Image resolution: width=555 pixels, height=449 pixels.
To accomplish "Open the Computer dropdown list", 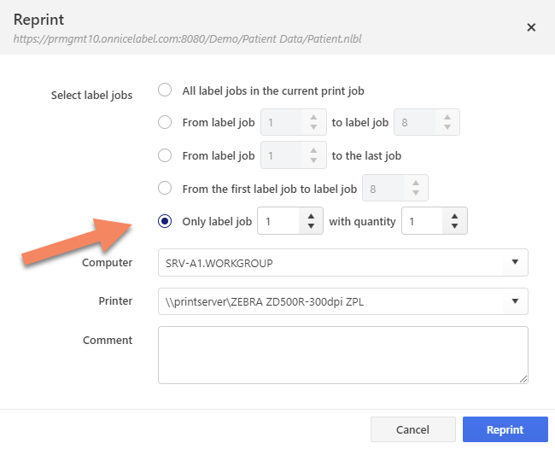I will tap(343, 263).
